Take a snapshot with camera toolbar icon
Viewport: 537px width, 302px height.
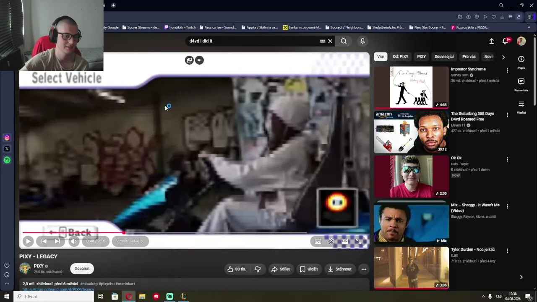pyautogui.click(x=468, y=17)
